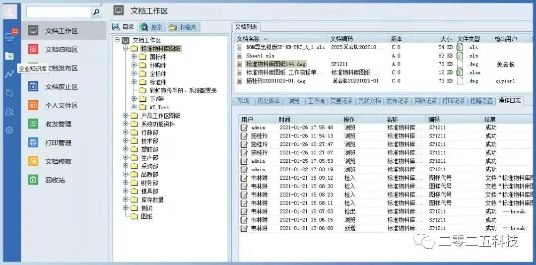
Task: Click the 文档工作区 monitor icon
Action: tap(33, 30)
